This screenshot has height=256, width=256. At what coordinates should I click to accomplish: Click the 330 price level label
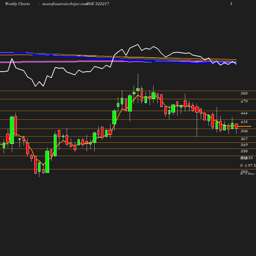coord(244,151)
